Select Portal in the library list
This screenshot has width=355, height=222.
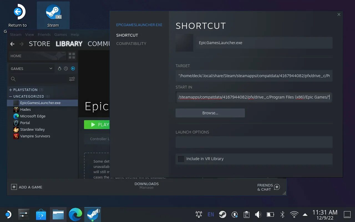pos(42,123)
